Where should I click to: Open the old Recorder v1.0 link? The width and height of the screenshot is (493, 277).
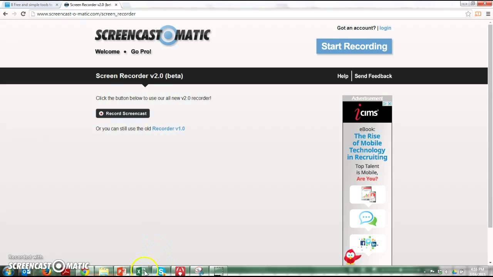click(x=168, y=128)
